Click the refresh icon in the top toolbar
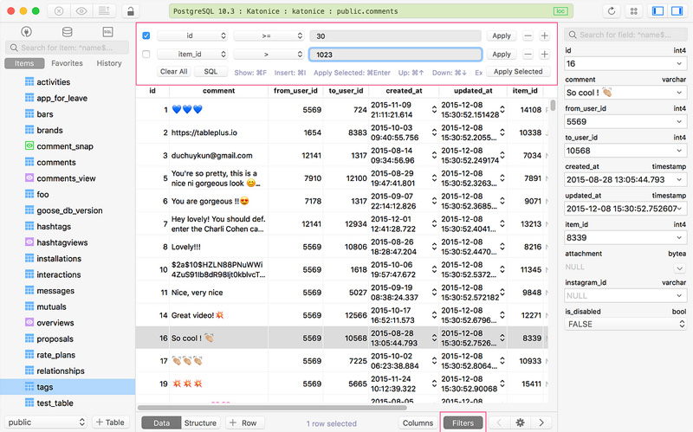Screen dimensions: 693x432 coord(612,11)
